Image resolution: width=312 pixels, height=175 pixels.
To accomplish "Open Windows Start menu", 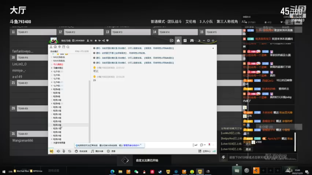I will coord(4,171).
